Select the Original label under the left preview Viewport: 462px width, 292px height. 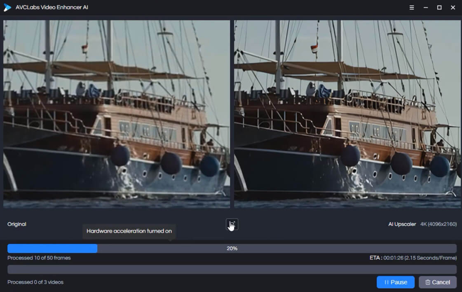coord(16,224)
